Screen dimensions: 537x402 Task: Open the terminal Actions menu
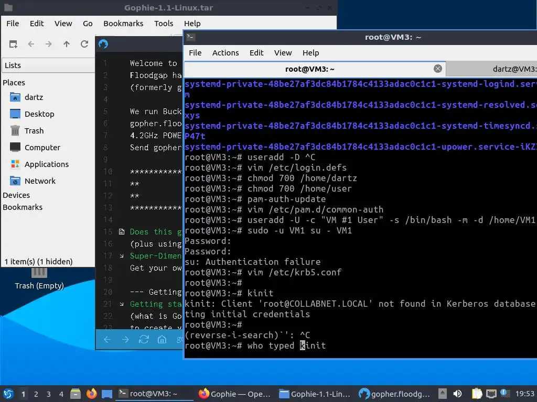point(225,53)
